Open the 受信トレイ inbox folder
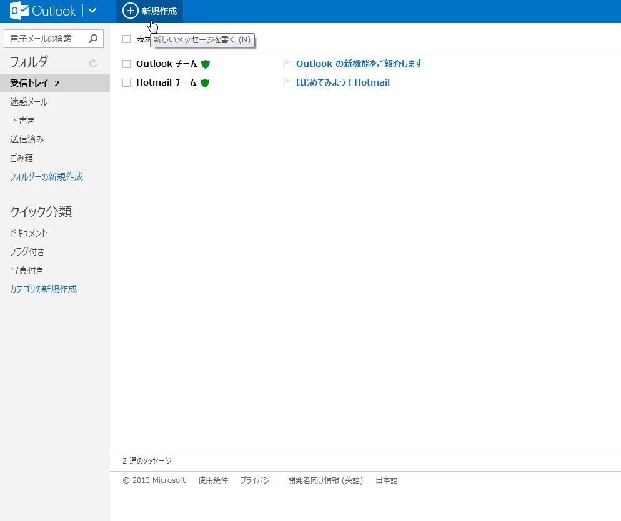 54,83
